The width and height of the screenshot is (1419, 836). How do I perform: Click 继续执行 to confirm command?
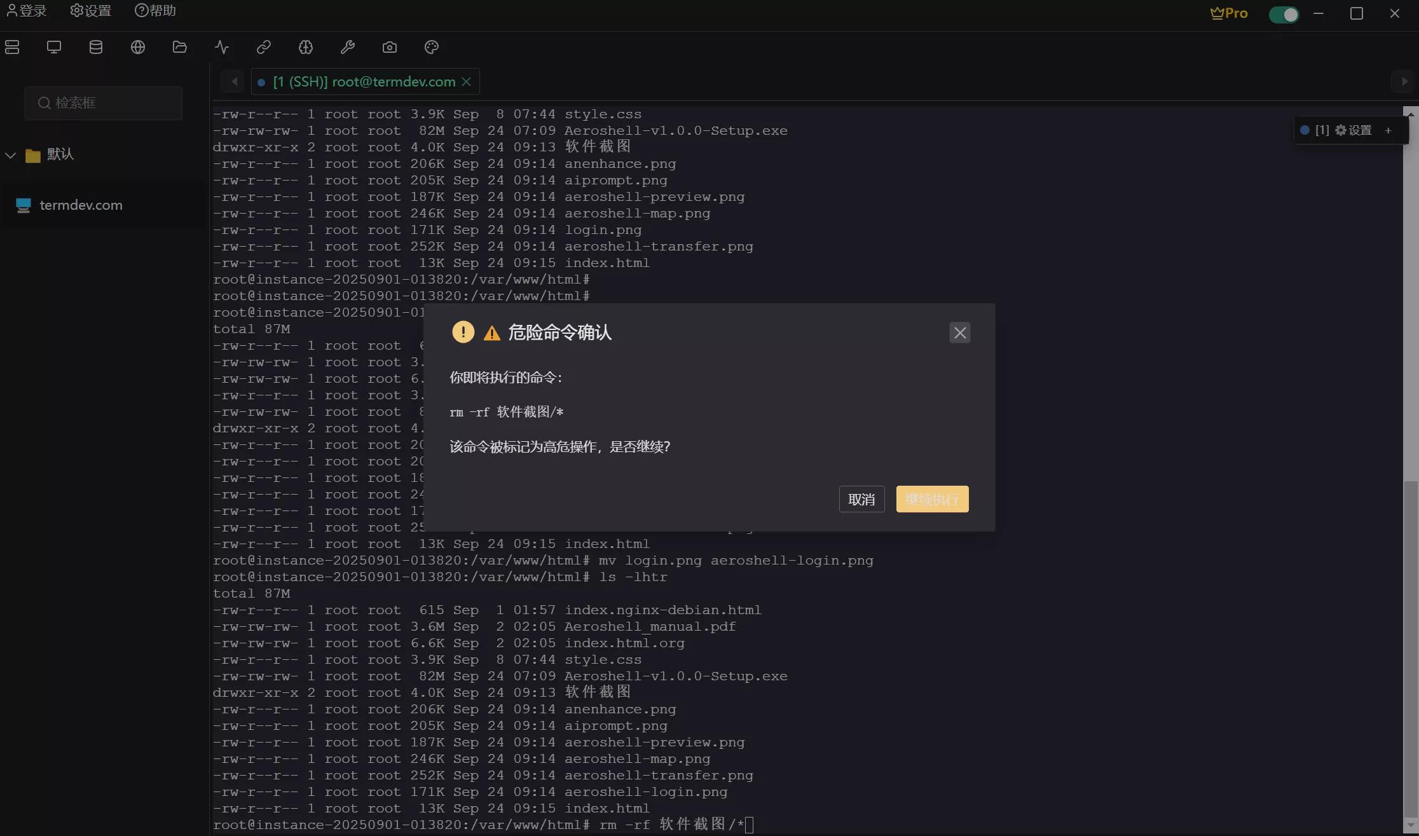click(932, 500)
